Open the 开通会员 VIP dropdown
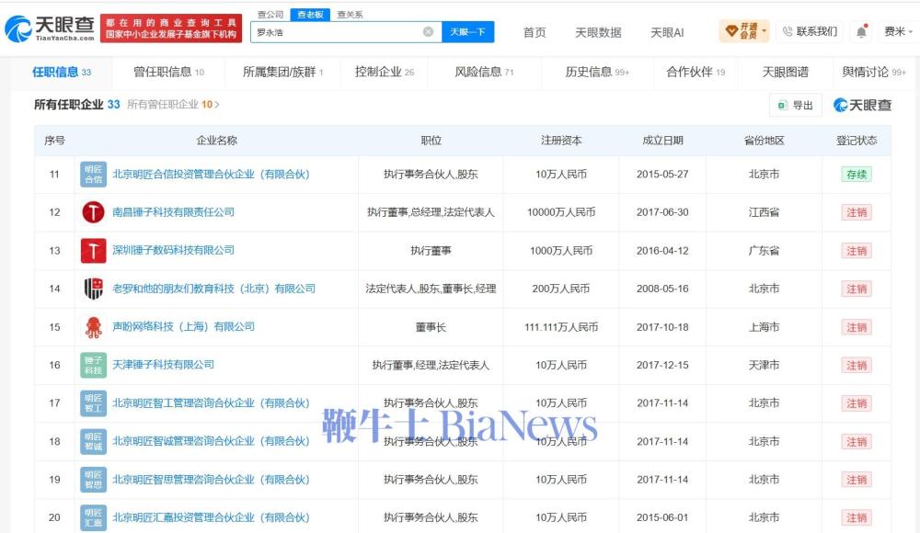This screenshot has height=533, width=920. click(744, 31)
